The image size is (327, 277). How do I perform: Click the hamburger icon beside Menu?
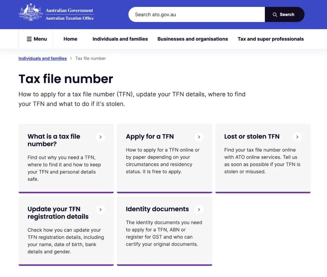click(29, 39)
